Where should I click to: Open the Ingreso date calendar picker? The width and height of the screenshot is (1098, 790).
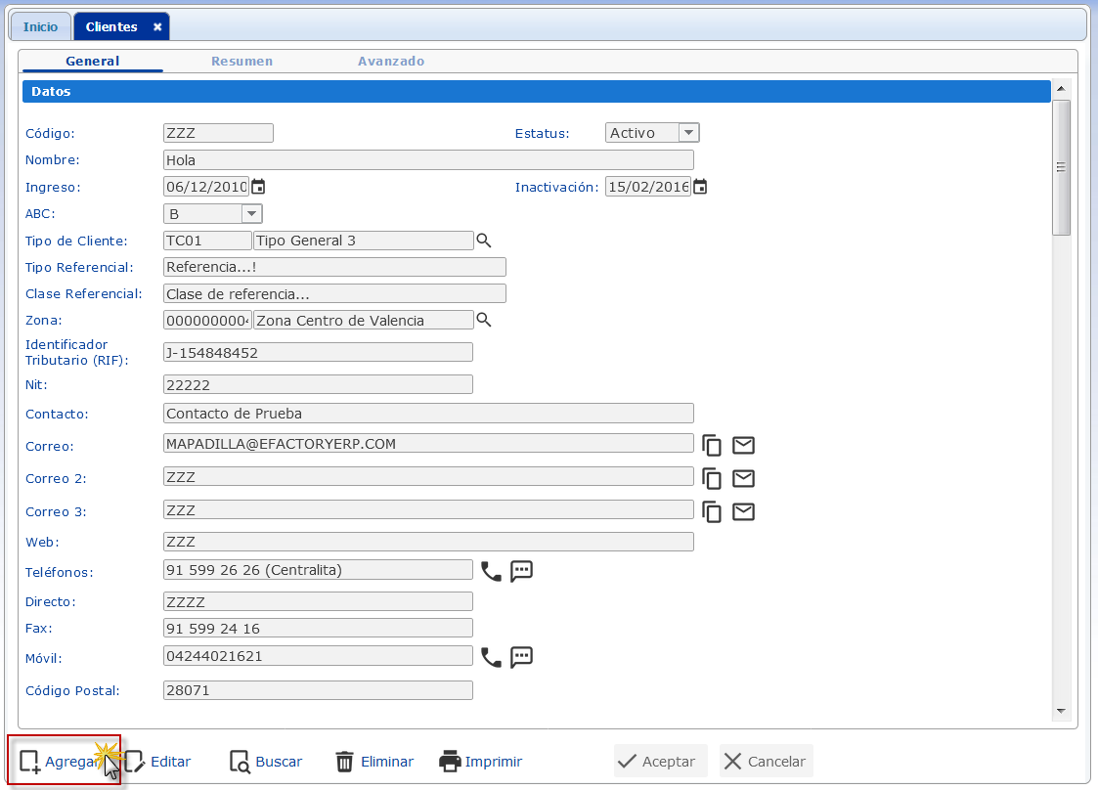coord(258,187)
